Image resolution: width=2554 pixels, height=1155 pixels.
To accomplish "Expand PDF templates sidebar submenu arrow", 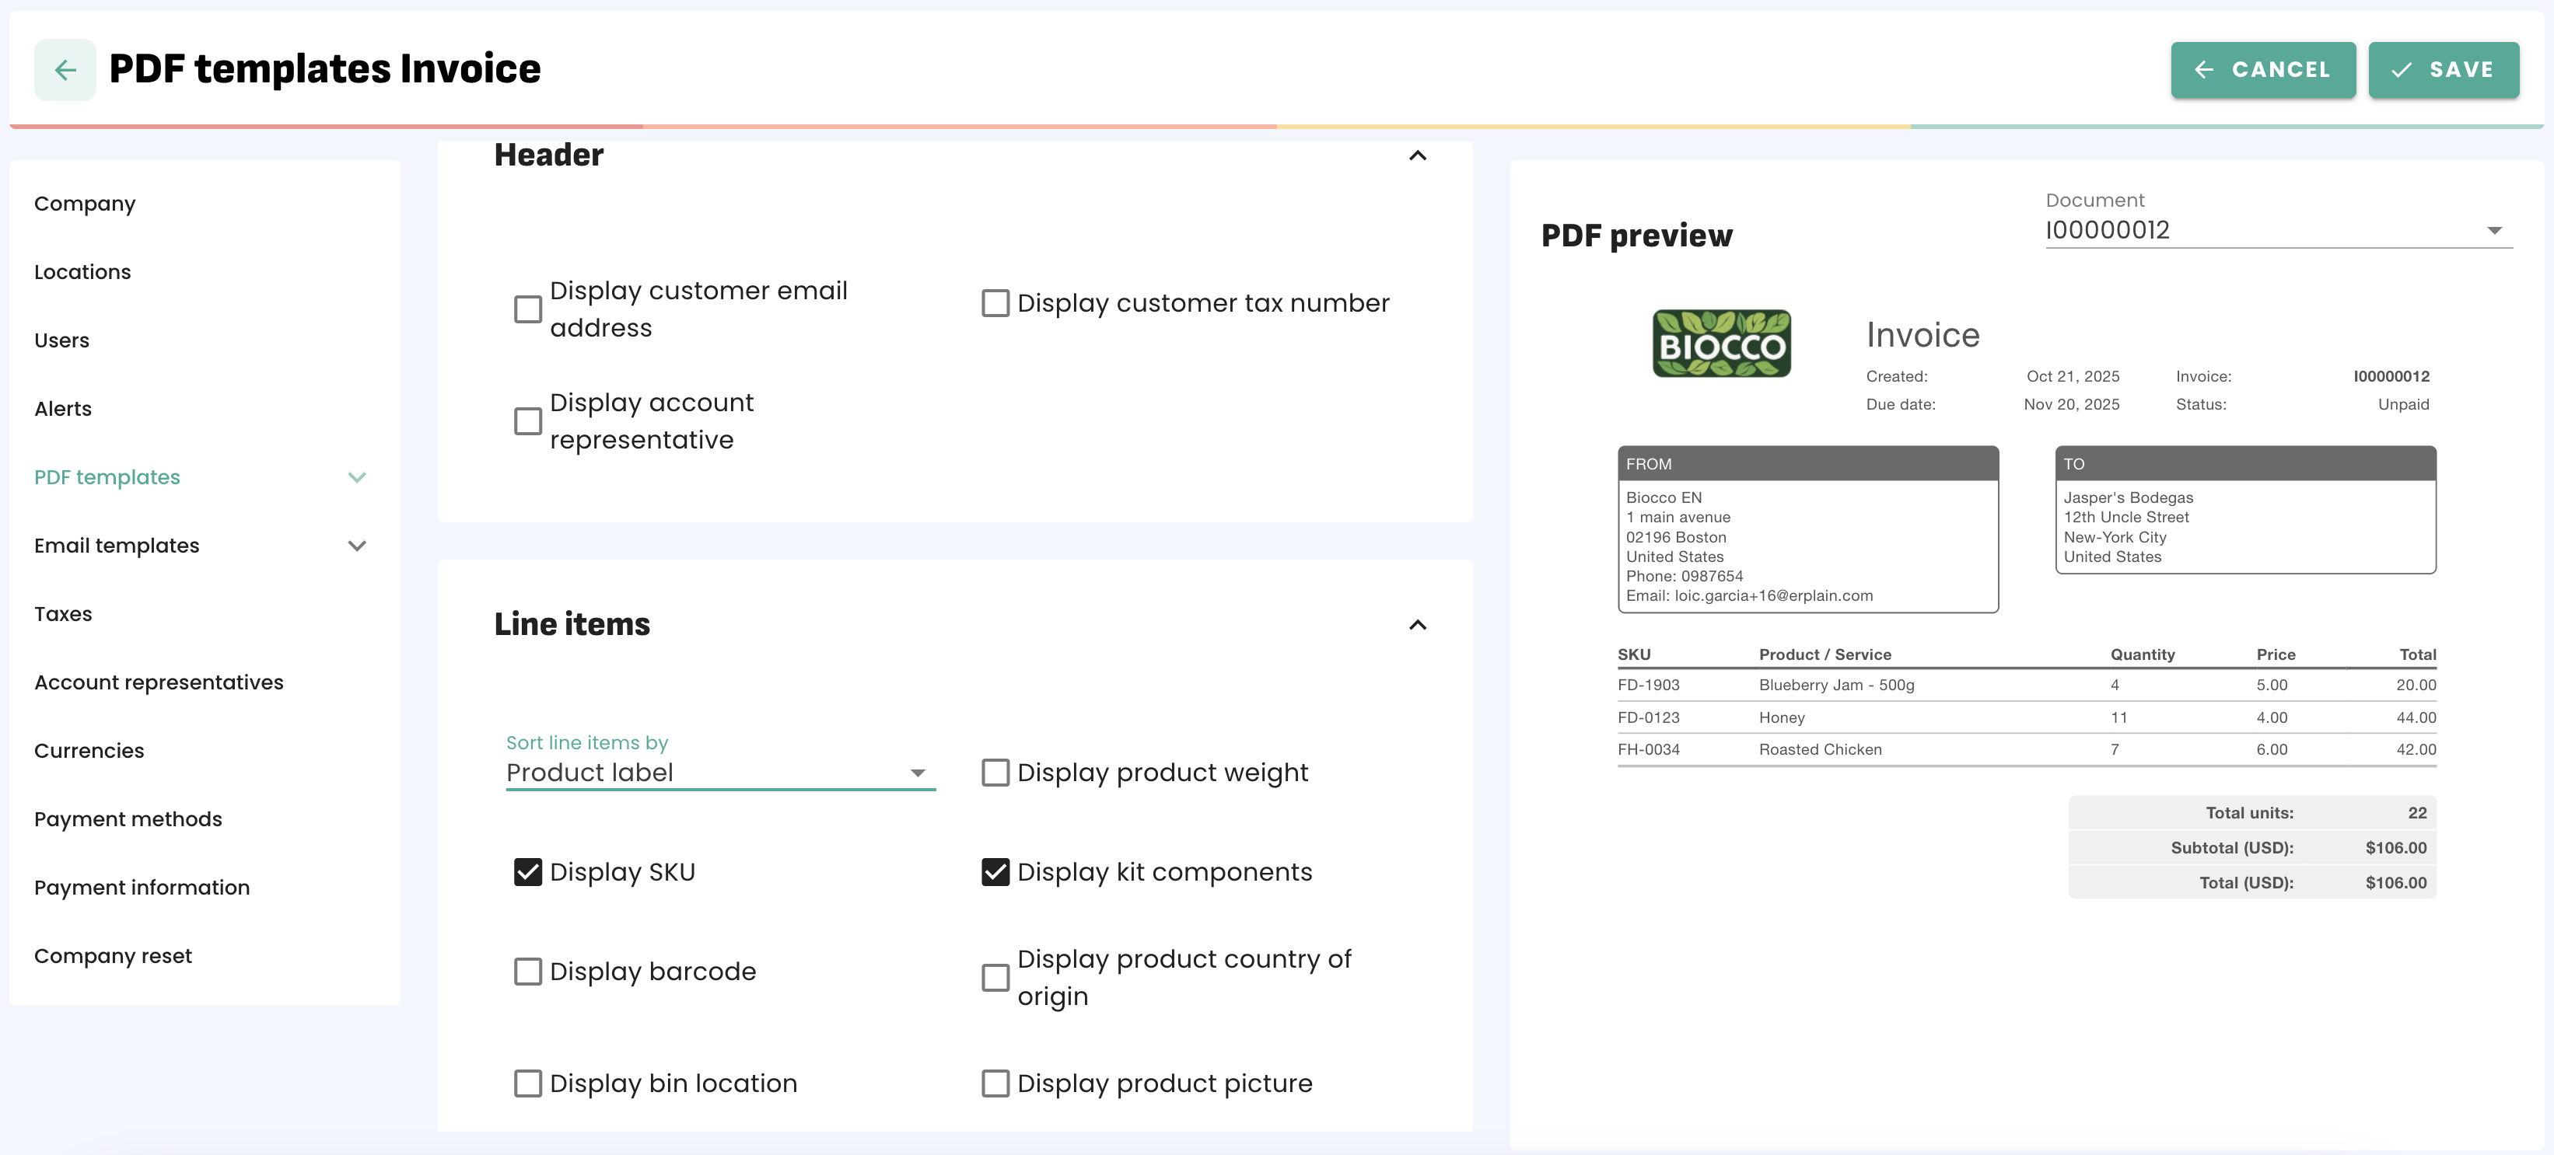I will [357, 477].
